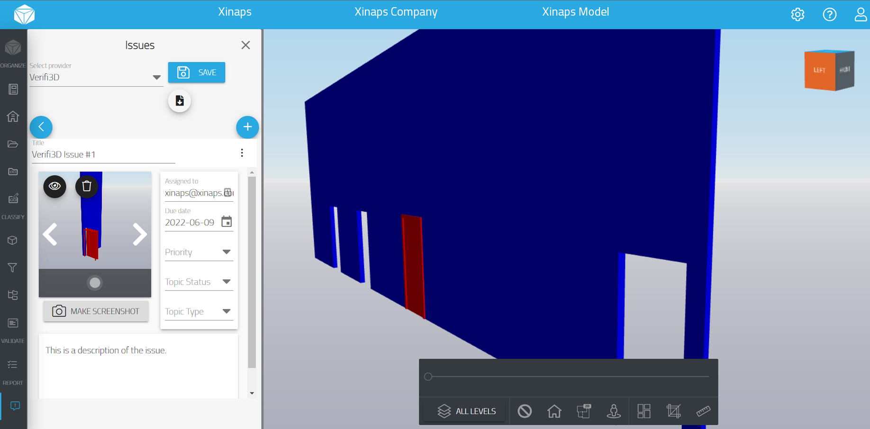The width and height of the screenshot is (870, 429).
Task: Click the Xinaps cube logo
Action: (24, 15)
